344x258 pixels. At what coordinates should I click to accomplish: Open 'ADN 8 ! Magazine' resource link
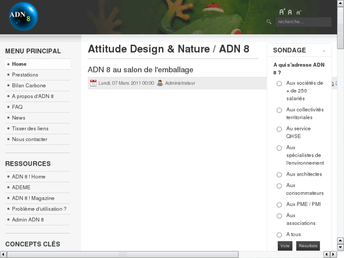tap(37, 198)
